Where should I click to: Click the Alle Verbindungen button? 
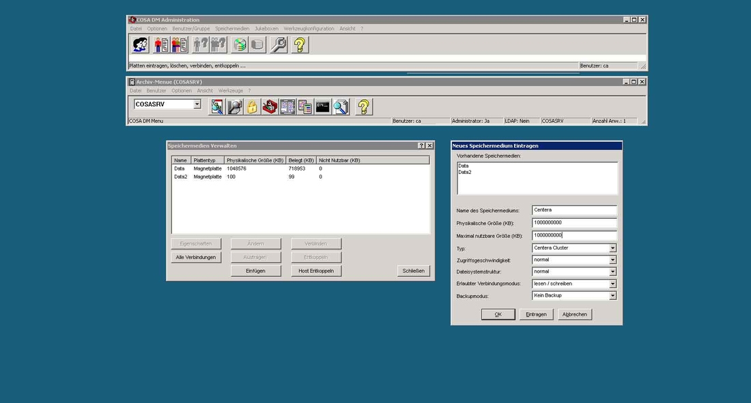point(196,257)
